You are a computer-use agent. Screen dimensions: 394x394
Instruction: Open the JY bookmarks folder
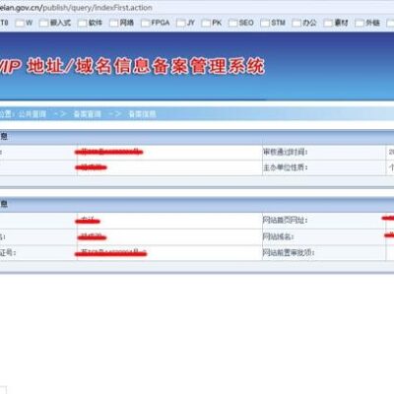185,23
